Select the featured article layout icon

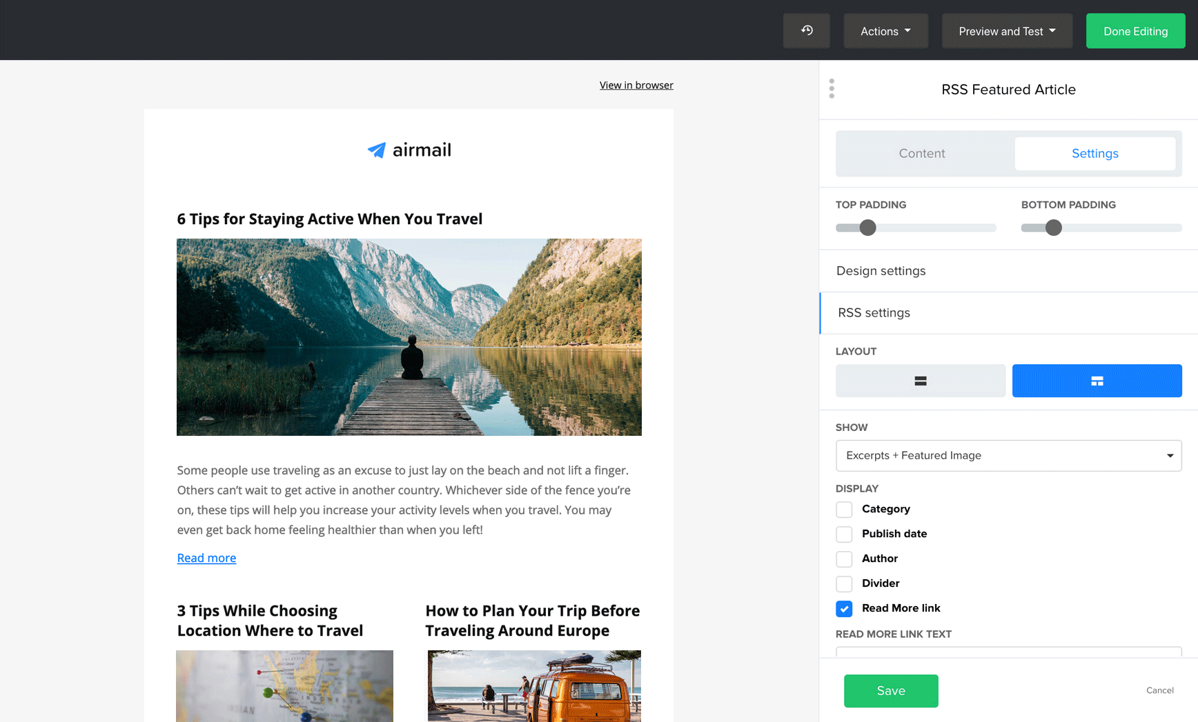pos(1096,380)
